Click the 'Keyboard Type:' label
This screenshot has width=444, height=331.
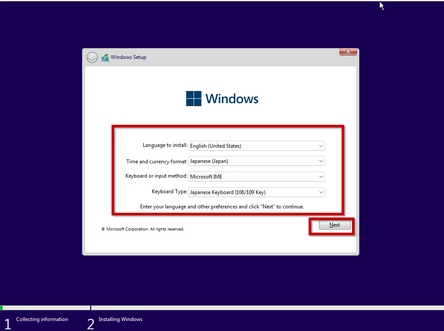pos(170,191)
